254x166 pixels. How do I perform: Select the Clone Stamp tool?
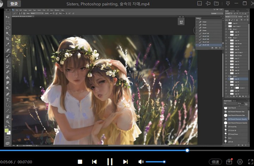[7, 61]
